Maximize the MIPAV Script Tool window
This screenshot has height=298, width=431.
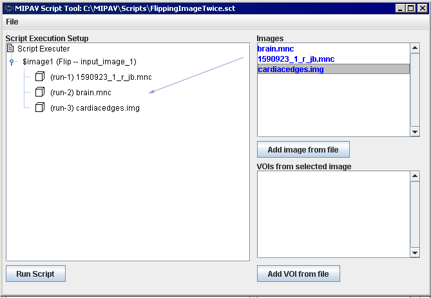(411, 8)
